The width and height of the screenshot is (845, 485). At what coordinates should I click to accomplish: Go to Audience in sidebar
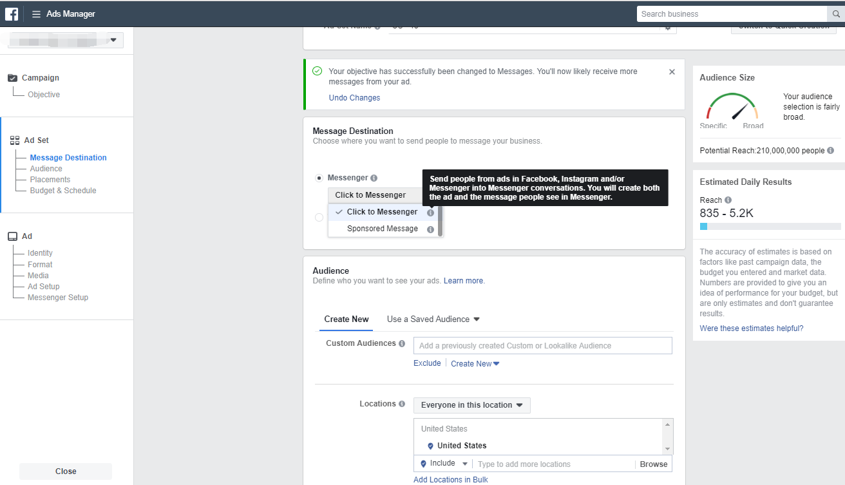[x=46, y=169]
